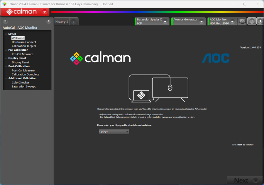This screenshot has width=264, height=185.
Task: Close the Calman window
Action: pos(258,4)
